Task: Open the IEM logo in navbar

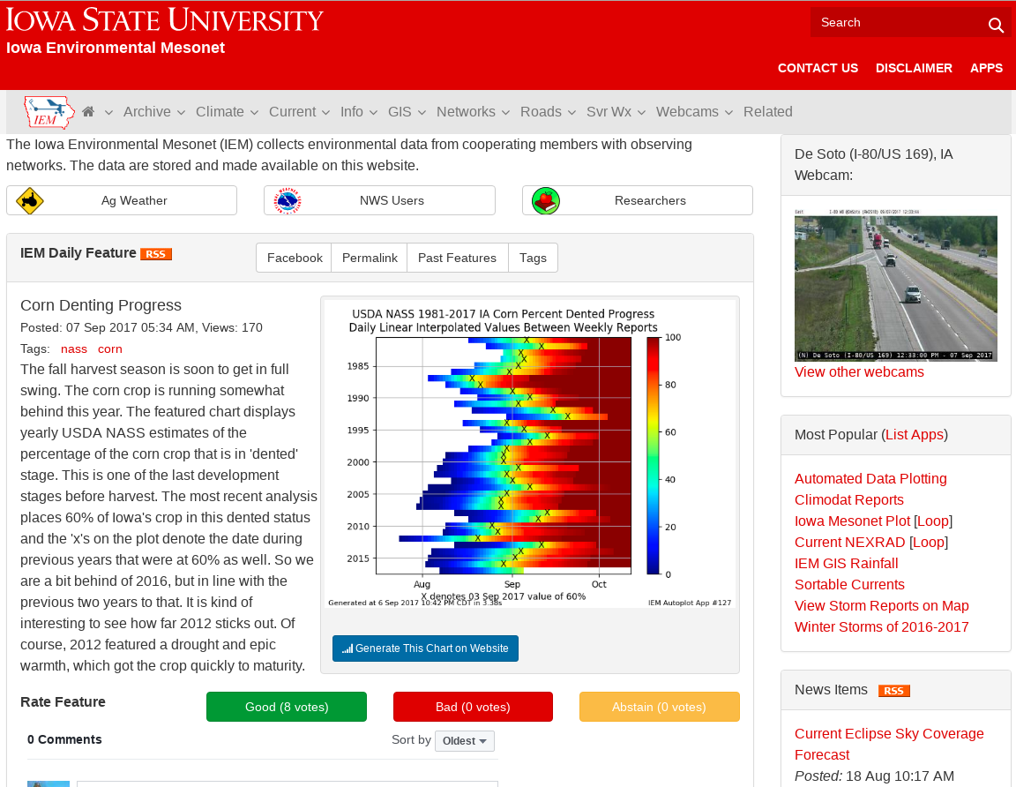Action: [49, 112]
